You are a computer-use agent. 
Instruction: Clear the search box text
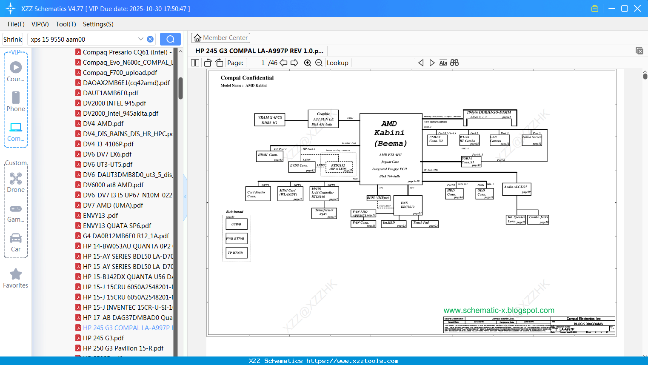tap(150, 39)
